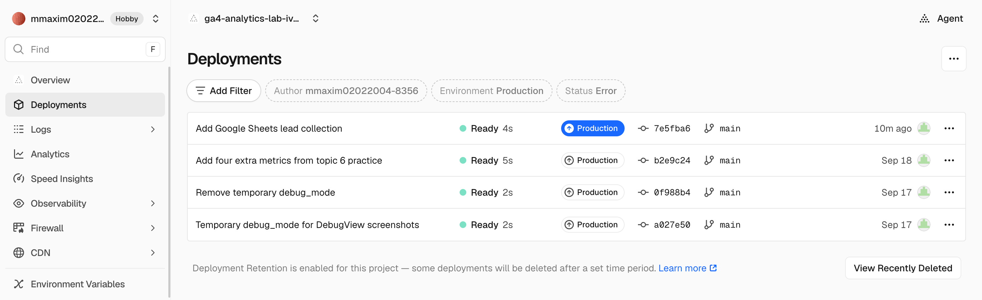Open the project switcher next to ga4-analytics-lab-iv
The height and width of the screenshot is (300, 982).
tap(315, 19)
